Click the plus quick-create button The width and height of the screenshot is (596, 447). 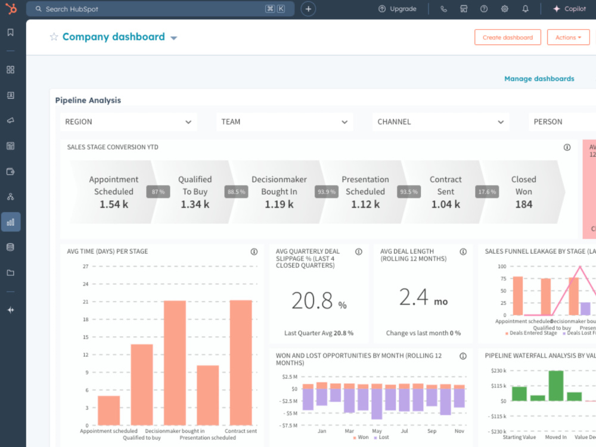tap(308, 9)
